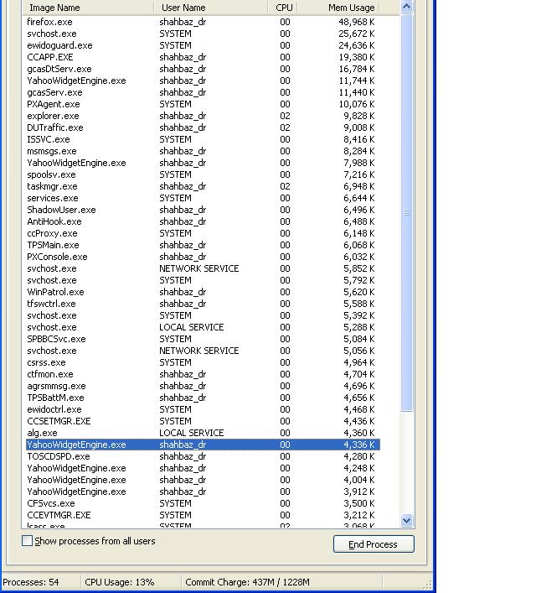
Task: Click Processes: 54 in status bar
Action: (x=31, y=581)
